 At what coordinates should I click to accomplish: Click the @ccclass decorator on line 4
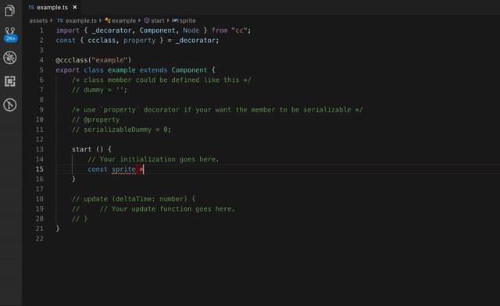72,60
